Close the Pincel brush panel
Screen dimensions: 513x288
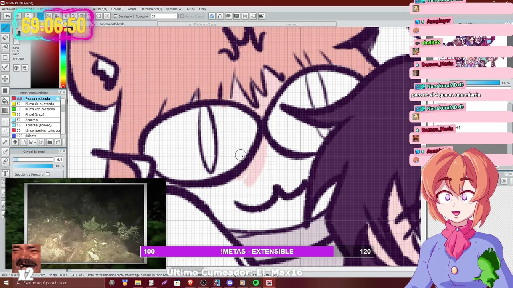click(x=64, y=92)
